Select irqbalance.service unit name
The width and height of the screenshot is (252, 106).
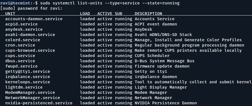28,77
